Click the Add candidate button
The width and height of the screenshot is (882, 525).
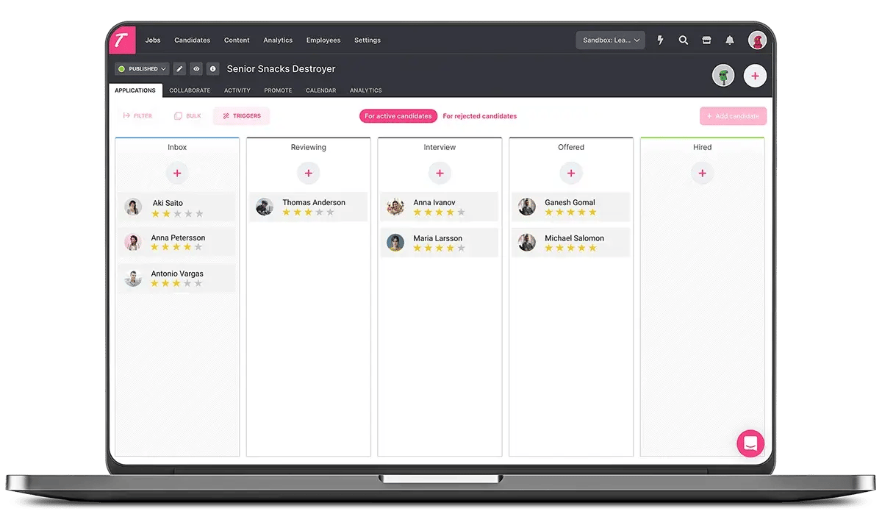click(x=733, y=116)
